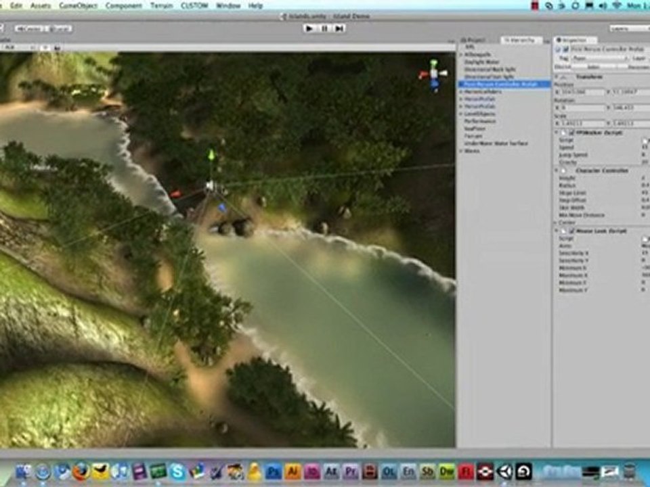Disable the FPSWalker Script checkbox
Image resolution: width=650 pixels, height=487 pixels.
click(571, 133)
